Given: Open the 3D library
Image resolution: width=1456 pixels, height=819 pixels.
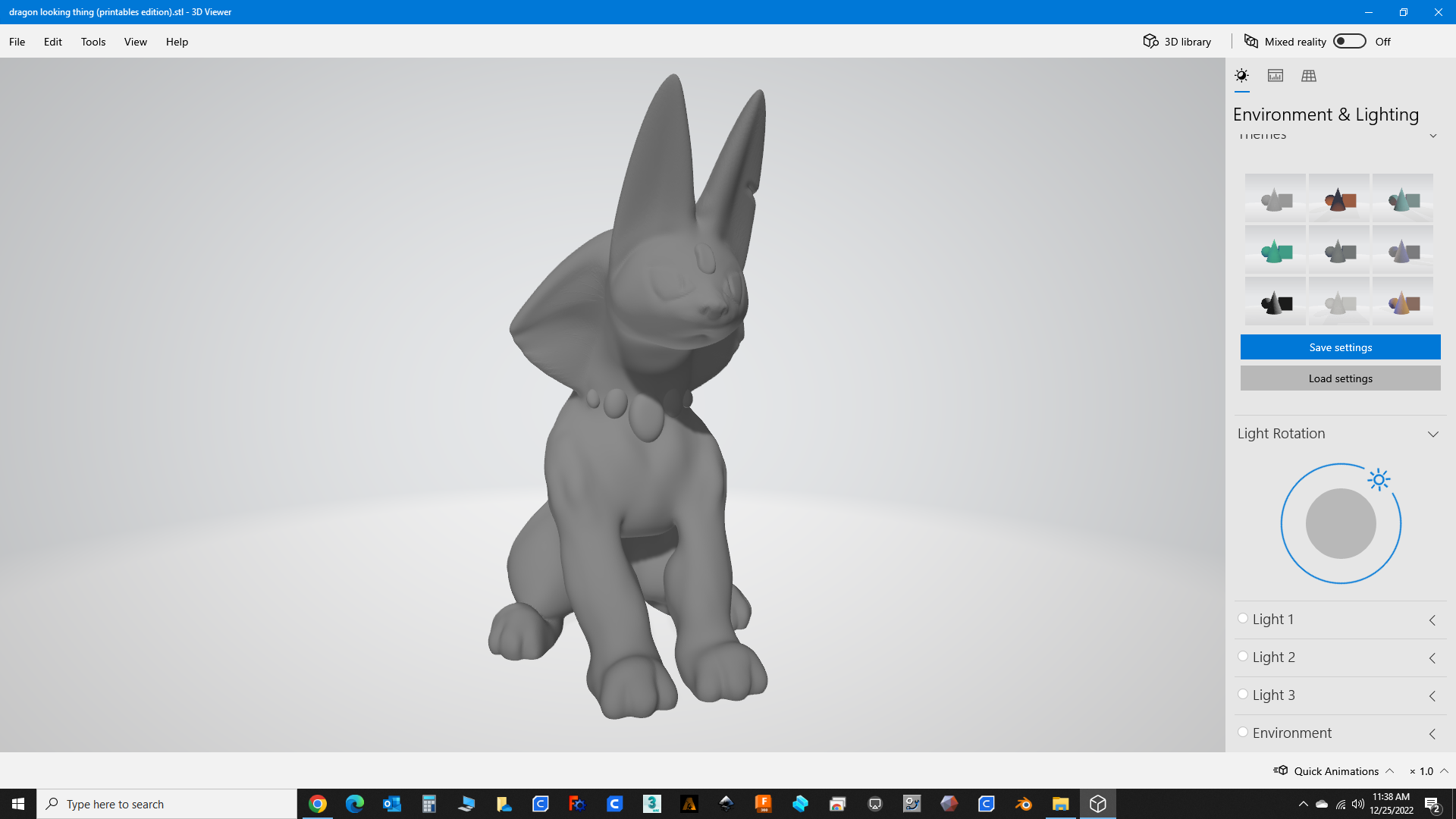Looking at the screenshot, I should click(x=1177, y=42).
